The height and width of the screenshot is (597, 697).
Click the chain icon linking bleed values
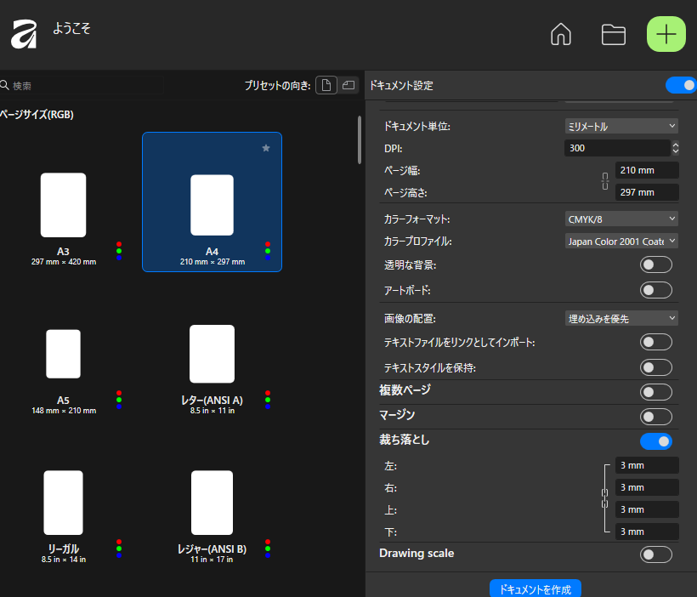[605, 498]
